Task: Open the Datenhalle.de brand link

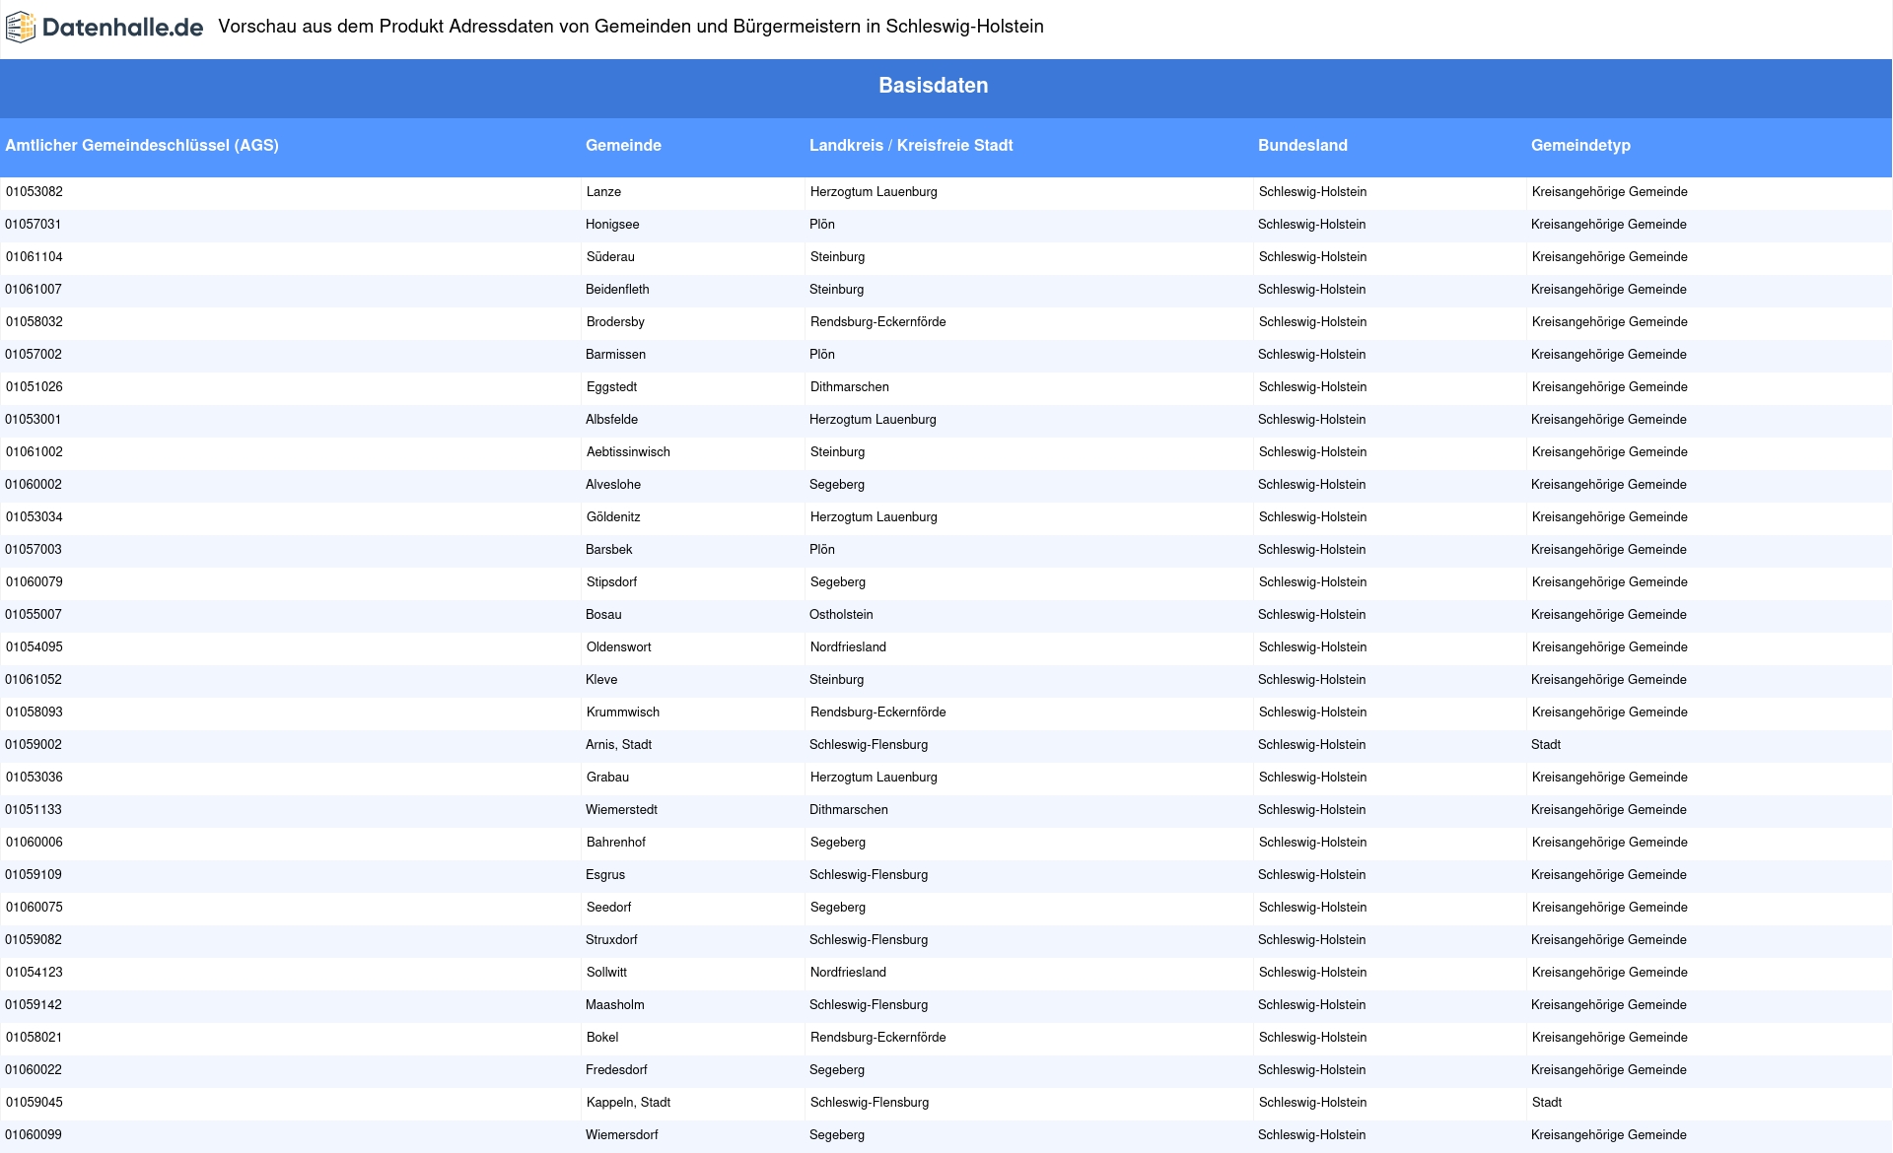Action: (105, 28)
